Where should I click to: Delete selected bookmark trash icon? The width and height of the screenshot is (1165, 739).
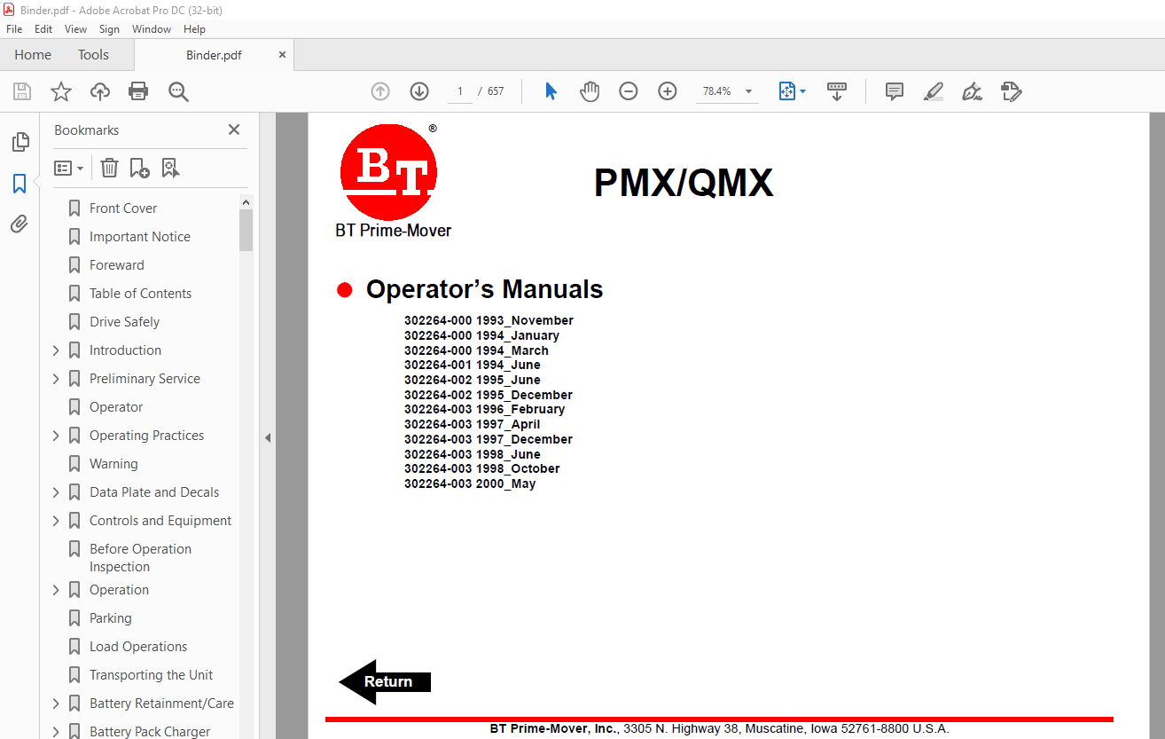click(x=109, y=168)
